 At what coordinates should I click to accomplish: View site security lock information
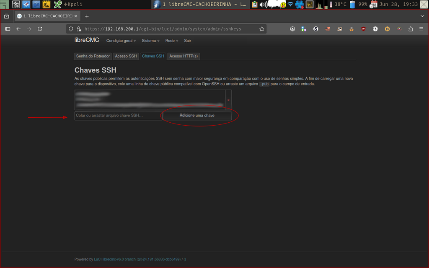[79, 29]
